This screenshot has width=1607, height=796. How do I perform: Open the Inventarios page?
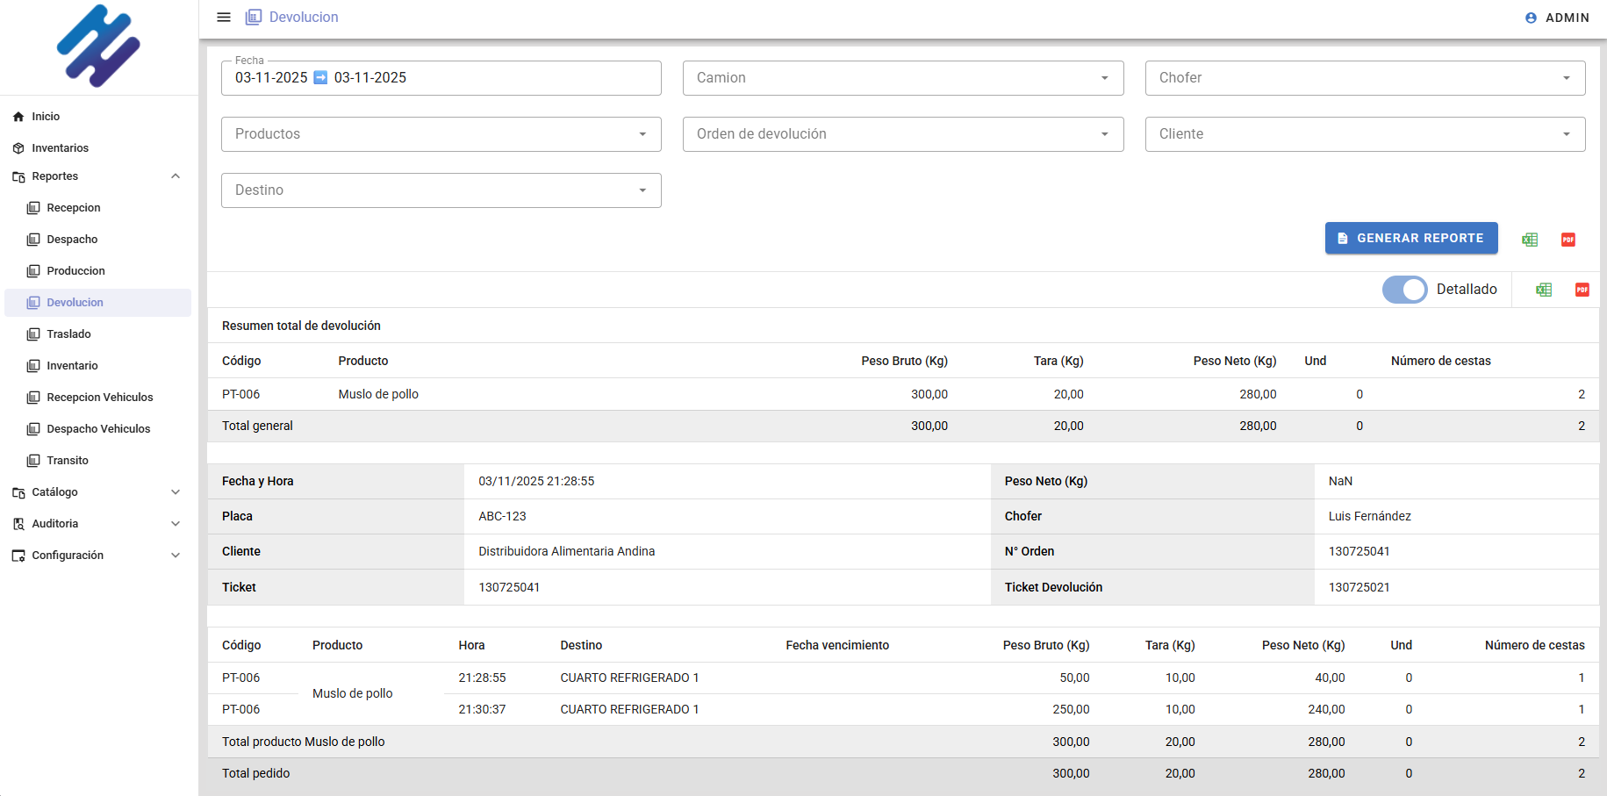(60, 148)
